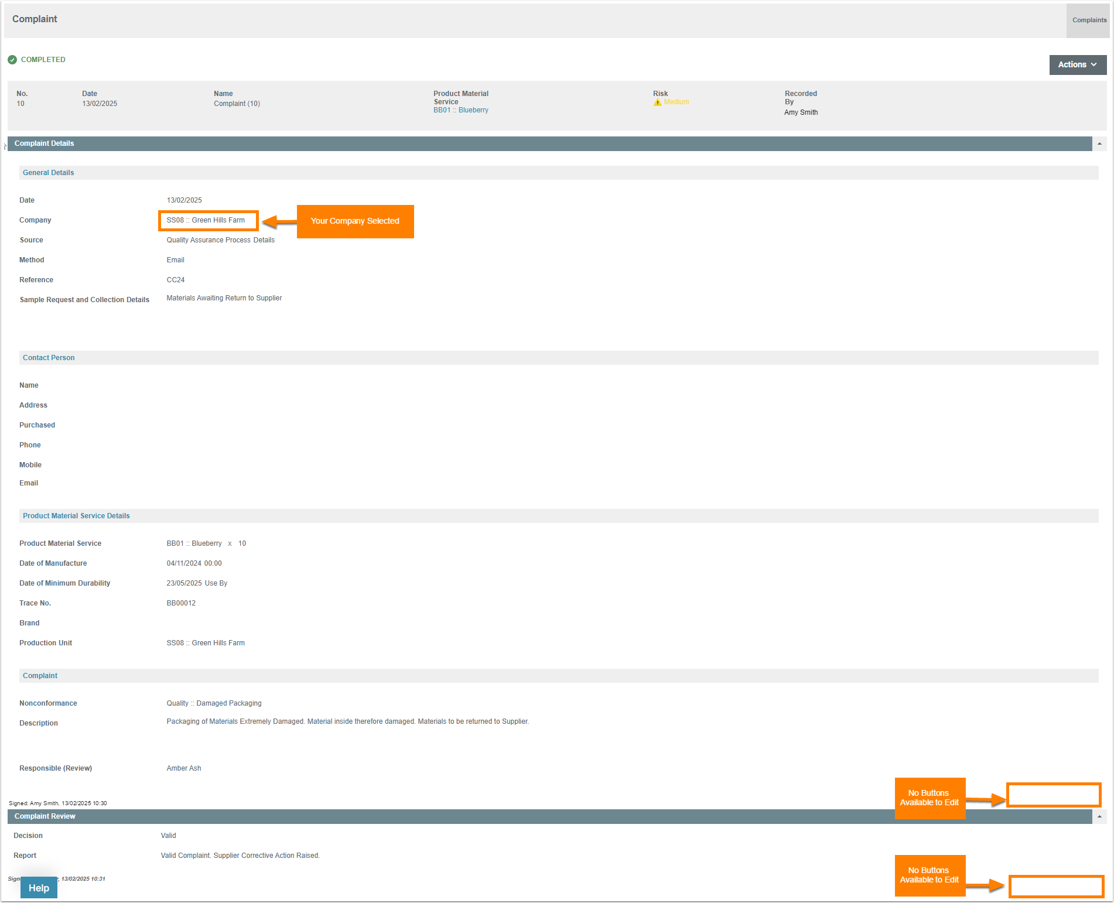Click the Quality :: Damaged Packaging nonconformance value

pos(214,703)
